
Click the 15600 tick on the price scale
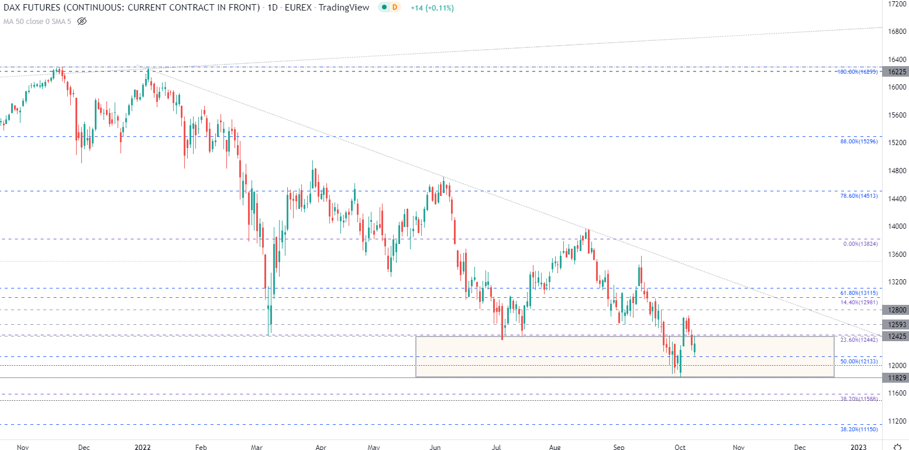897,115
